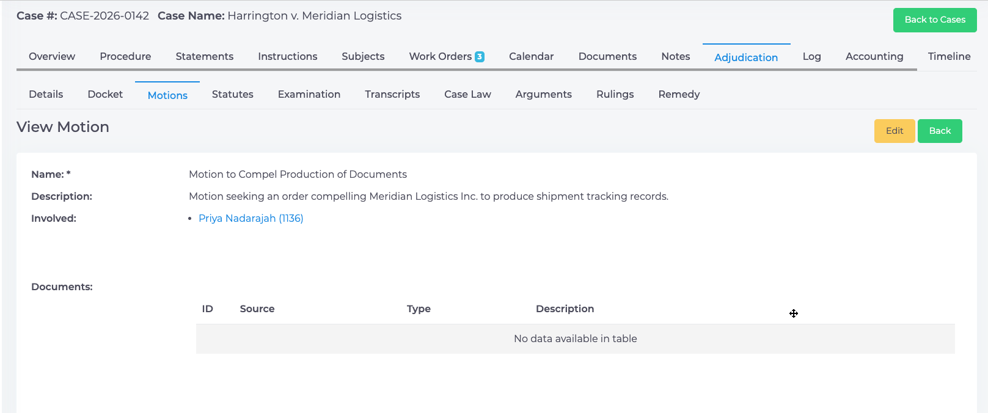Sort documents table by Source column
This screenshot has width=988, height=413.
point(257,309)
